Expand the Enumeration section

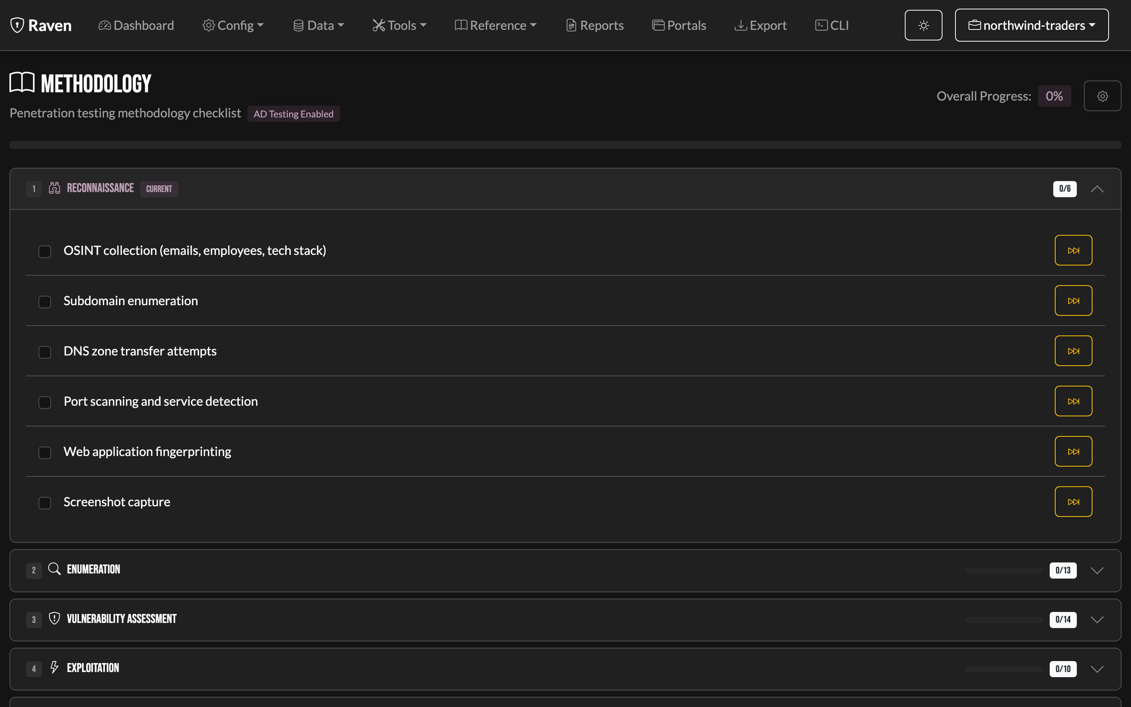[x=565, y=570]
